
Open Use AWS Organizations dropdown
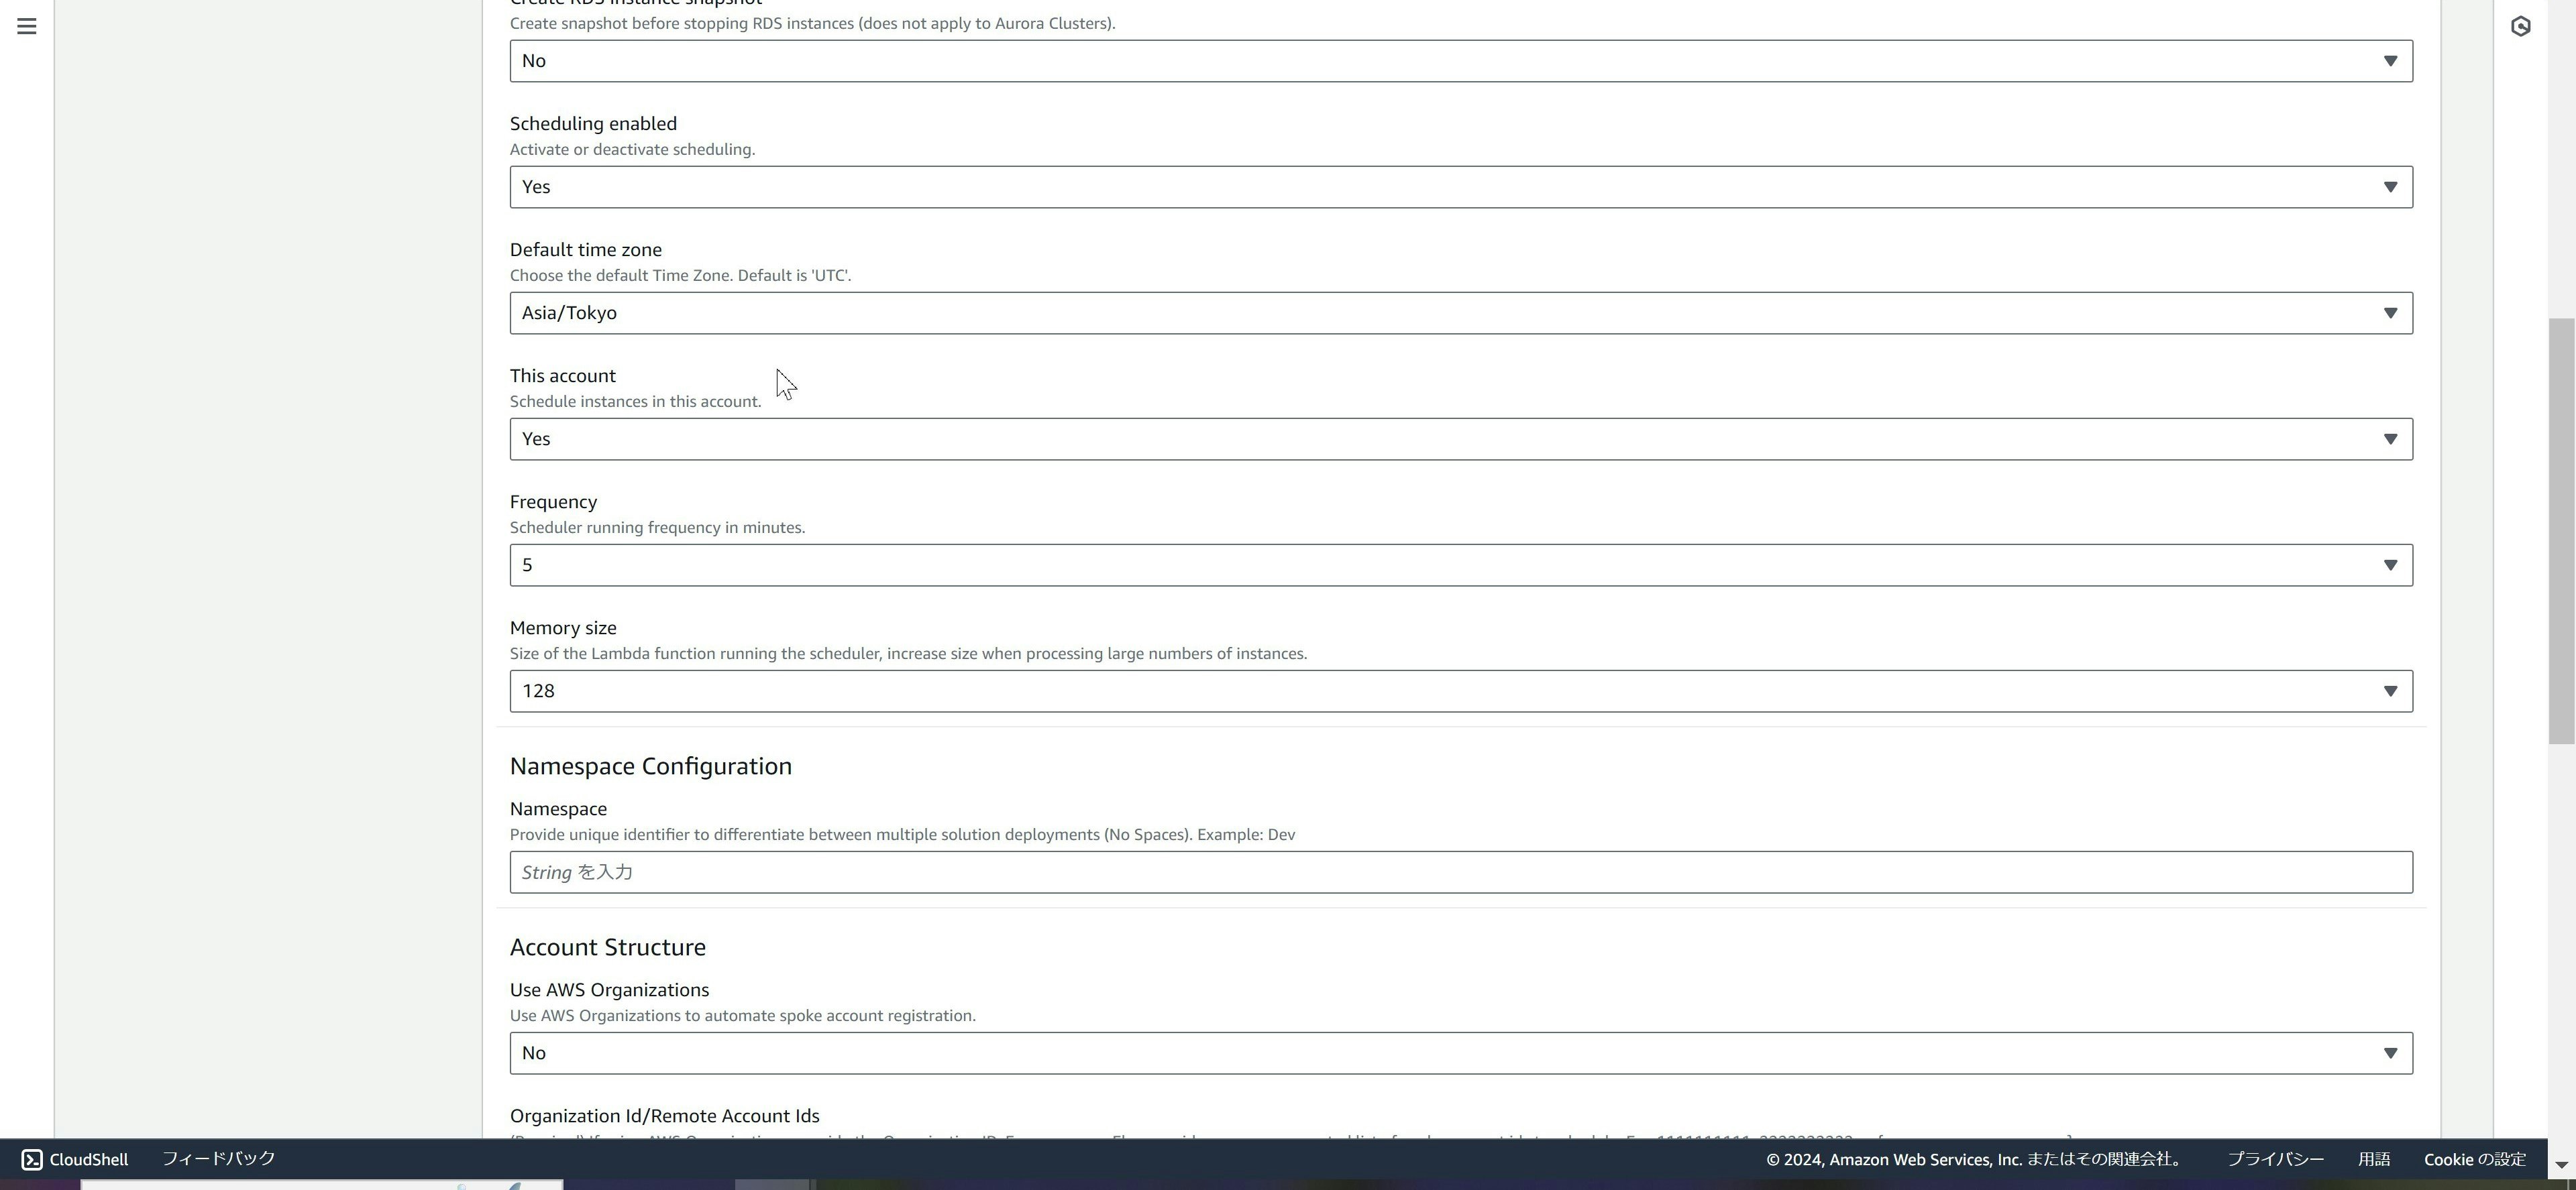(x=1460, y=1053)
